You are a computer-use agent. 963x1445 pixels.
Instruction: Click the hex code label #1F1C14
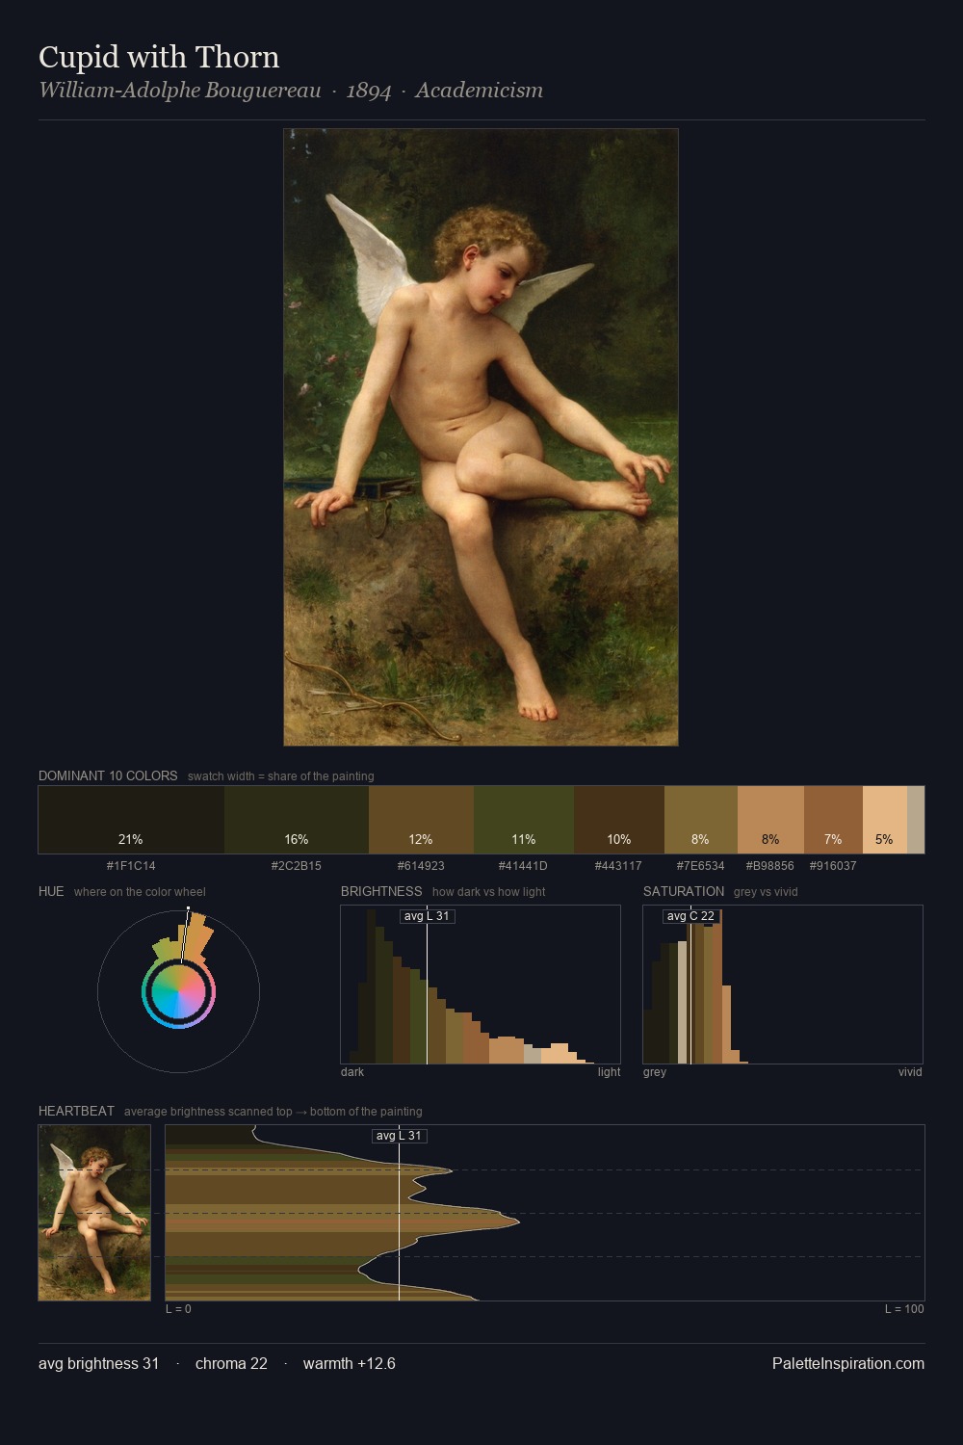click(131, 866)
